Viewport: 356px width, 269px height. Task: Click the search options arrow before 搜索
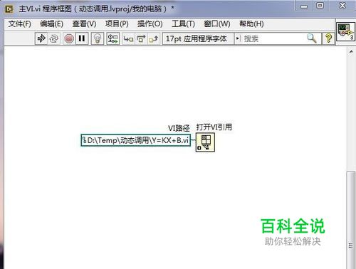coord(238,38)
